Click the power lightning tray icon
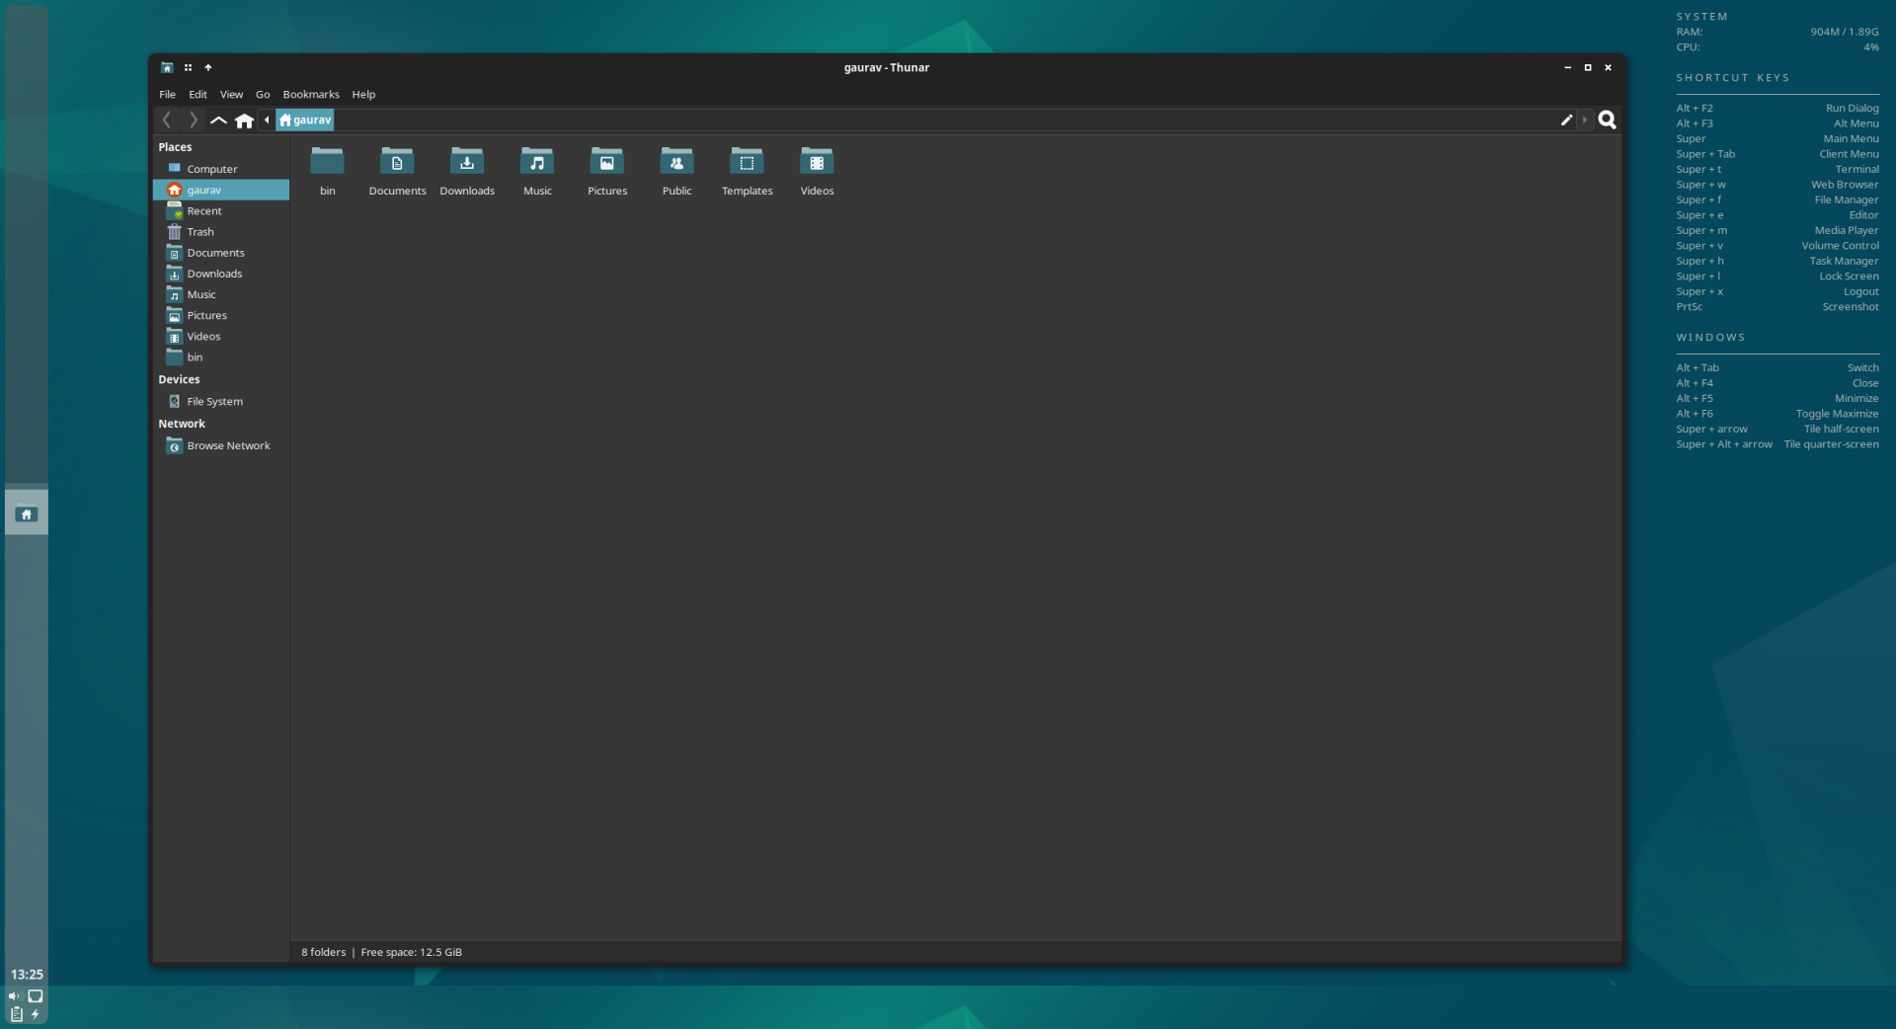Image resolution: width=1896 pixels, height=1029 pixels. (x=36, y=1014)
